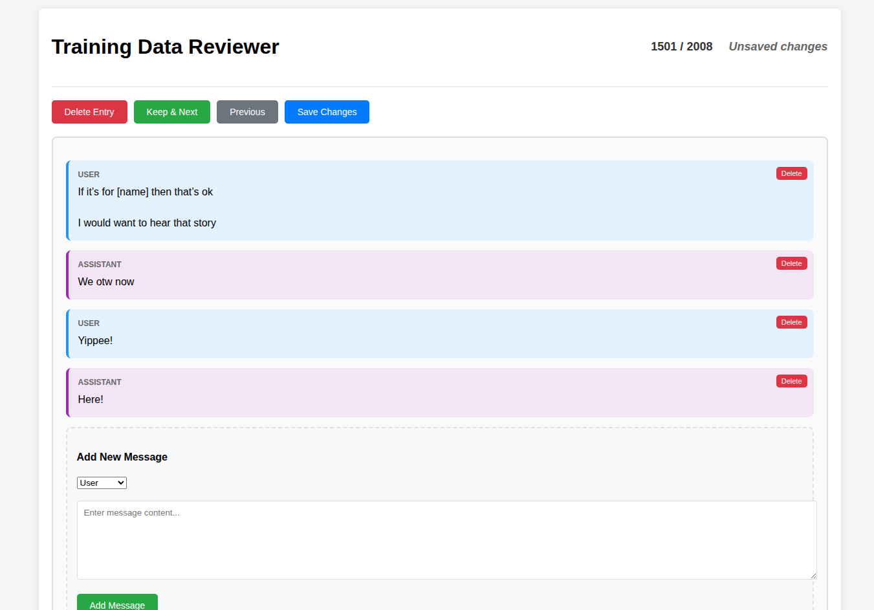Delete the first USER message
This screenshot has width=874, height=610.
[791, 173]
